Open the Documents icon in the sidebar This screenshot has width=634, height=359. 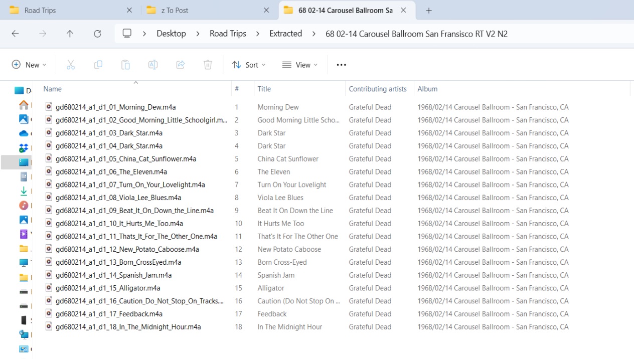pos(24,176)
